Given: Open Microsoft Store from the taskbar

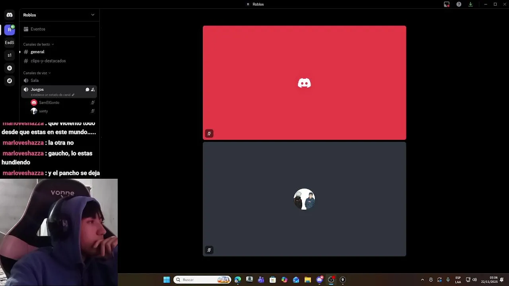Looking at the screenshot, I should [272, 280].
